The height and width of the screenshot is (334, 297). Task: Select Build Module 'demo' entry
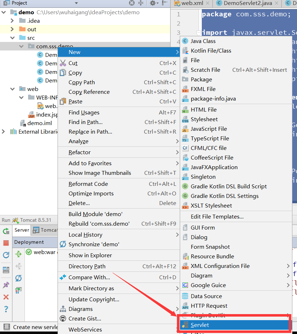[x=119, y=214]
